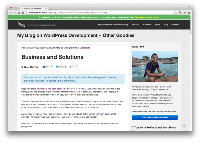Click the Business and Solutions post title

pos(52,57)
